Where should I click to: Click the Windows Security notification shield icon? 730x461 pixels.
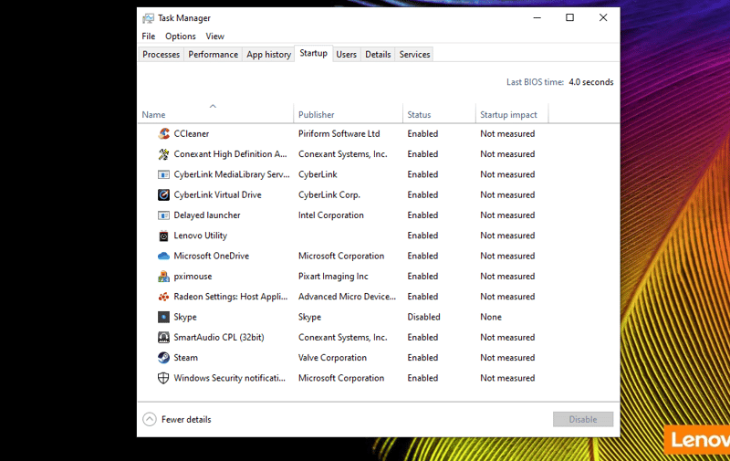(163, 378)
